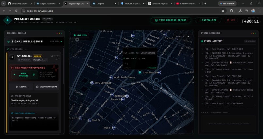Click the TRIAGED status in map popup
This screenshot has width=263, height=139.
click(x=152, y=68)
